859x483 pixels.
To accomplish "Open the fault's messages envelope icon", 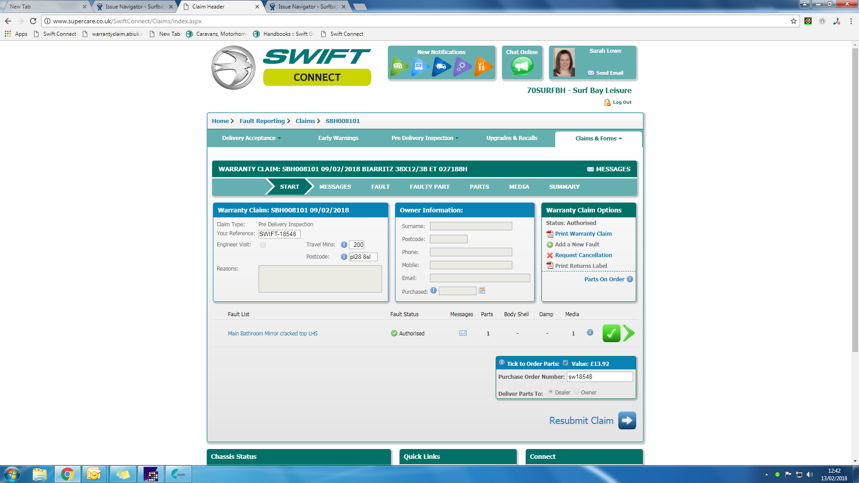I will pos(463,333).
